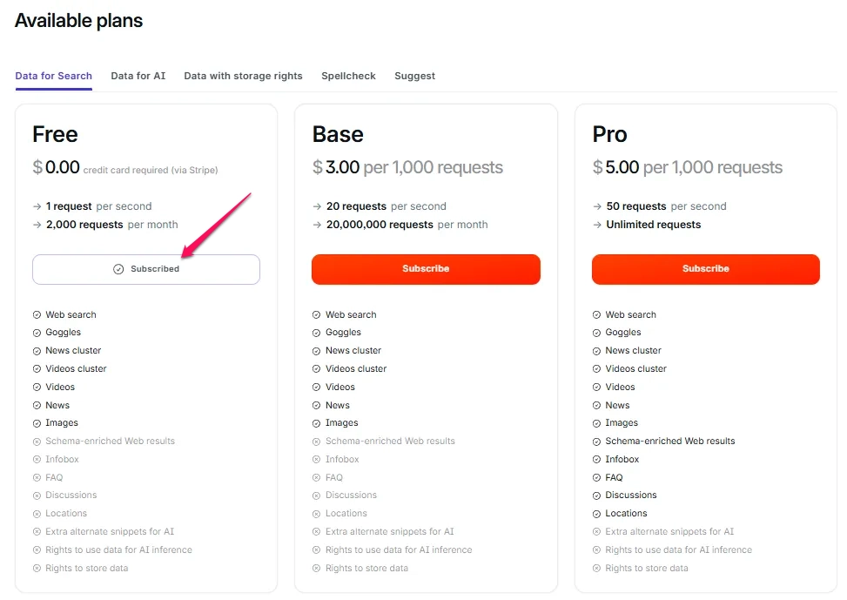Viewport: 847px width, 600px height.
Task: Click the checkmark icon inside Subscribed button
Action: pyautogui.click(x=118, y=269)
